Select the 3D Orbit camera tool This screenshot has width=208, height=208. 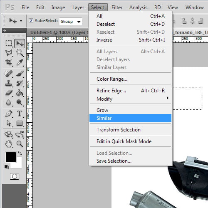click(x=20, y=134)
